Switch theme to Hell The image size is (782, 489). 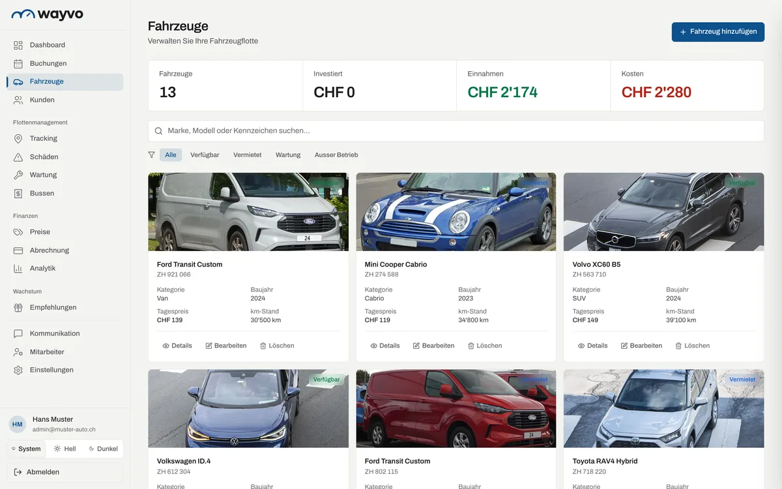65,449
